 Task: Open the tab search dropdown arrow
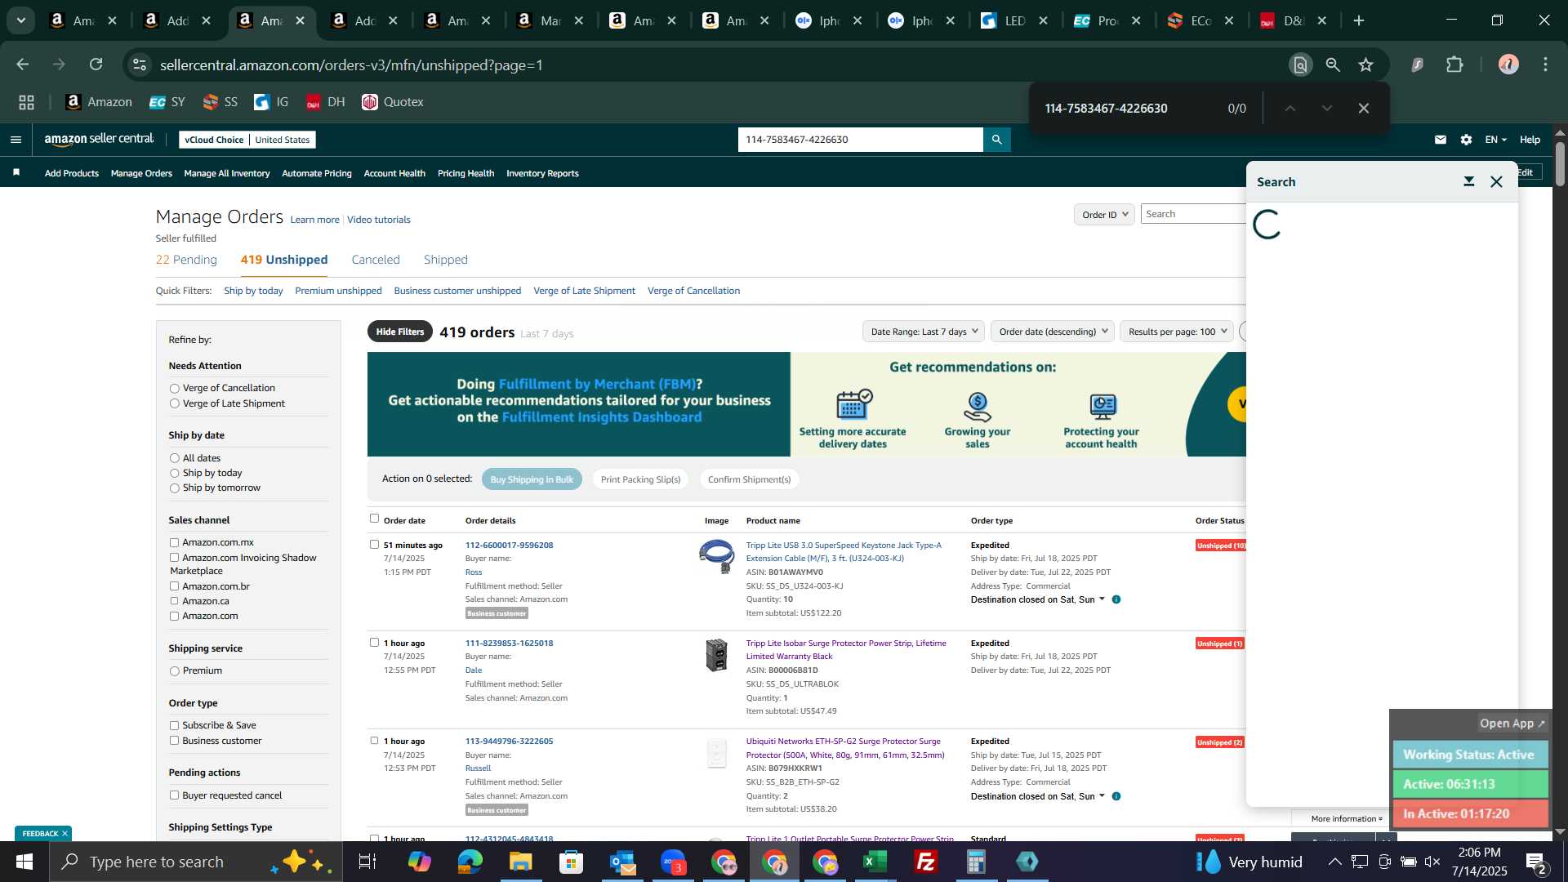(20, 20)
